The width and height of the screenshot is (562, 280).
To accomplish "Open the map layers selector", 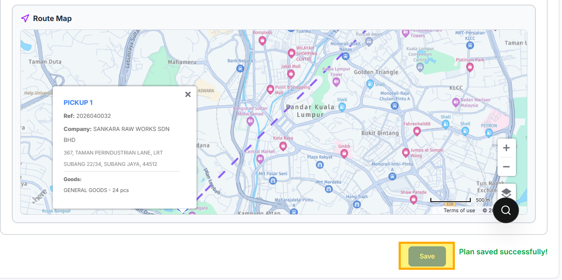I will click(506, 192).
